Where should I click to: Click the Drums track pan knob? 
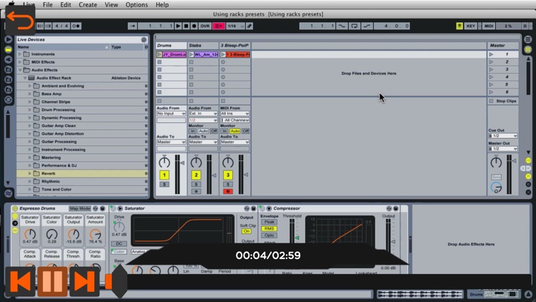[x=164, y=162]
